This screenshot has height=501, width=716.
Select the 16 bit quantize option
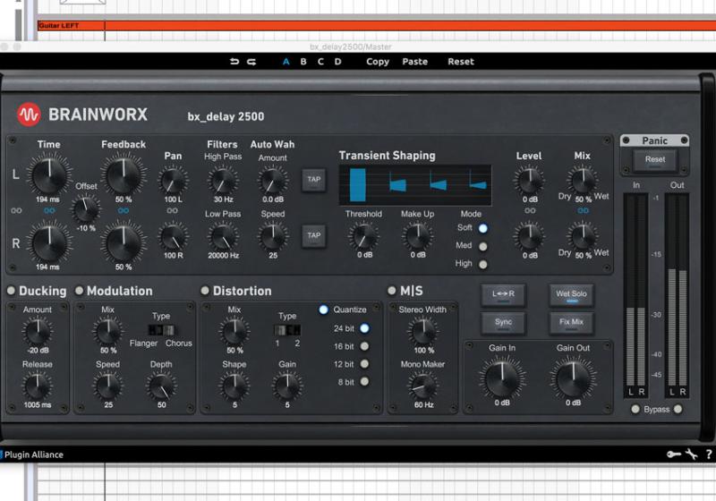click(x=364, y=346)
